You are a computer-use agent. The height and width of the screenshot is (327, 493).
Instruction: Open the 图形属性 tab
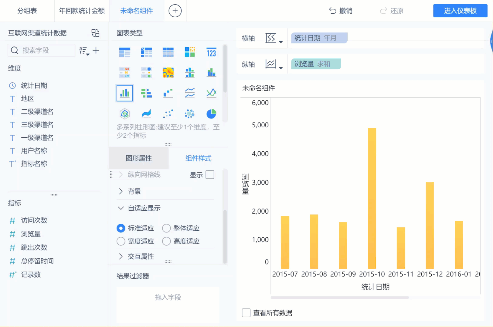139,158
